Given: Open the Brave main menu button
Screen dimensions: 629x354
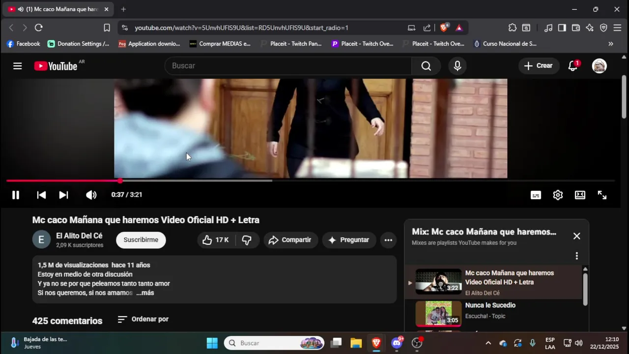Looking at the screenshot, I should click(618, 28).
